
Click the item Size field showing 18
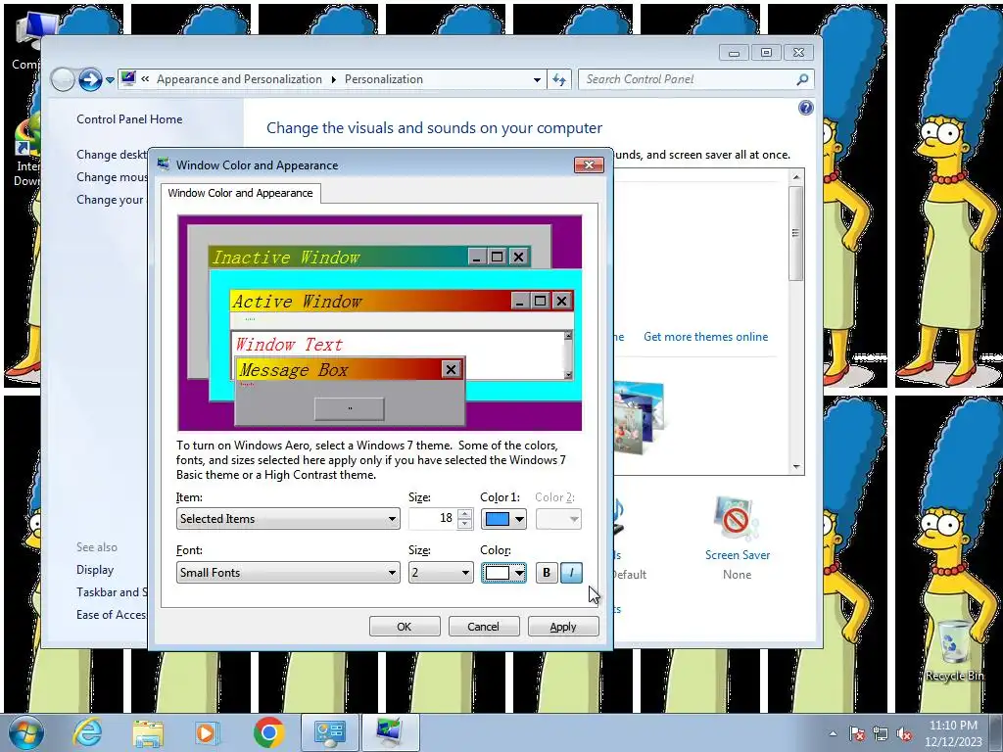[433, 519]
